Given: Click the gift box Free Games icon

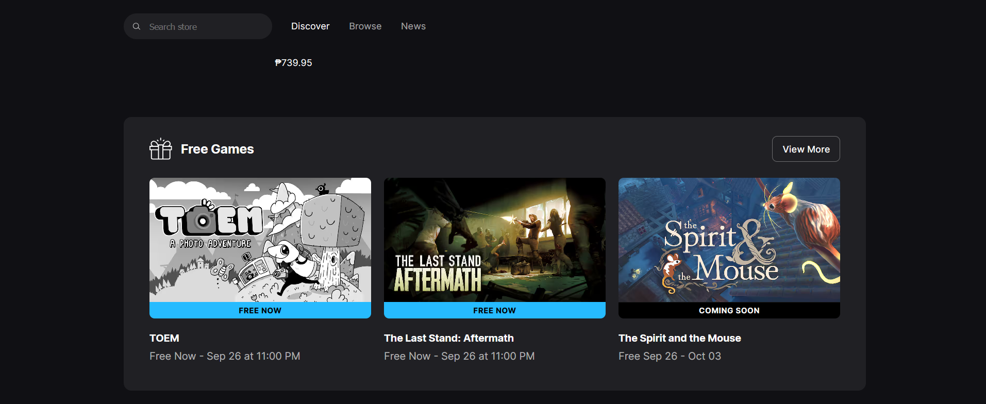Looking at the screenshot, I should (160, 149).
